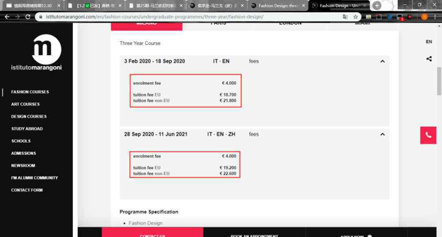Viewport: 442px width, 237px height.
Task: Click the '€ 21.800' non-EU tuition value
Action: click(228, 101)
